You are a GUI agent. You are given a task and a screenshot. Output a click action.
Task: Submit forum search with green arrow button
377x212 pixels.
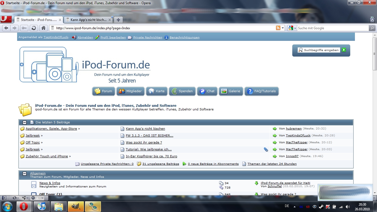tap(344, 50)
